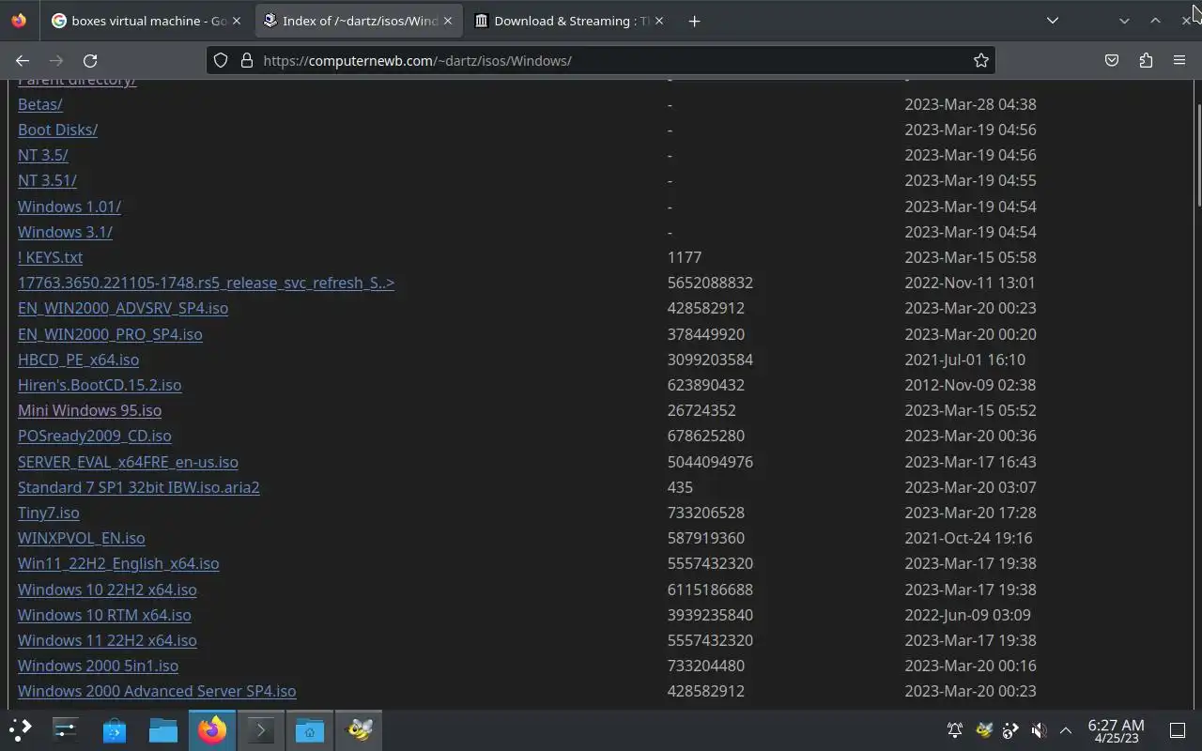Screen dimensions: 1202x751
Task: Open the KDE application launcher
Action: [x=21, y=729]
